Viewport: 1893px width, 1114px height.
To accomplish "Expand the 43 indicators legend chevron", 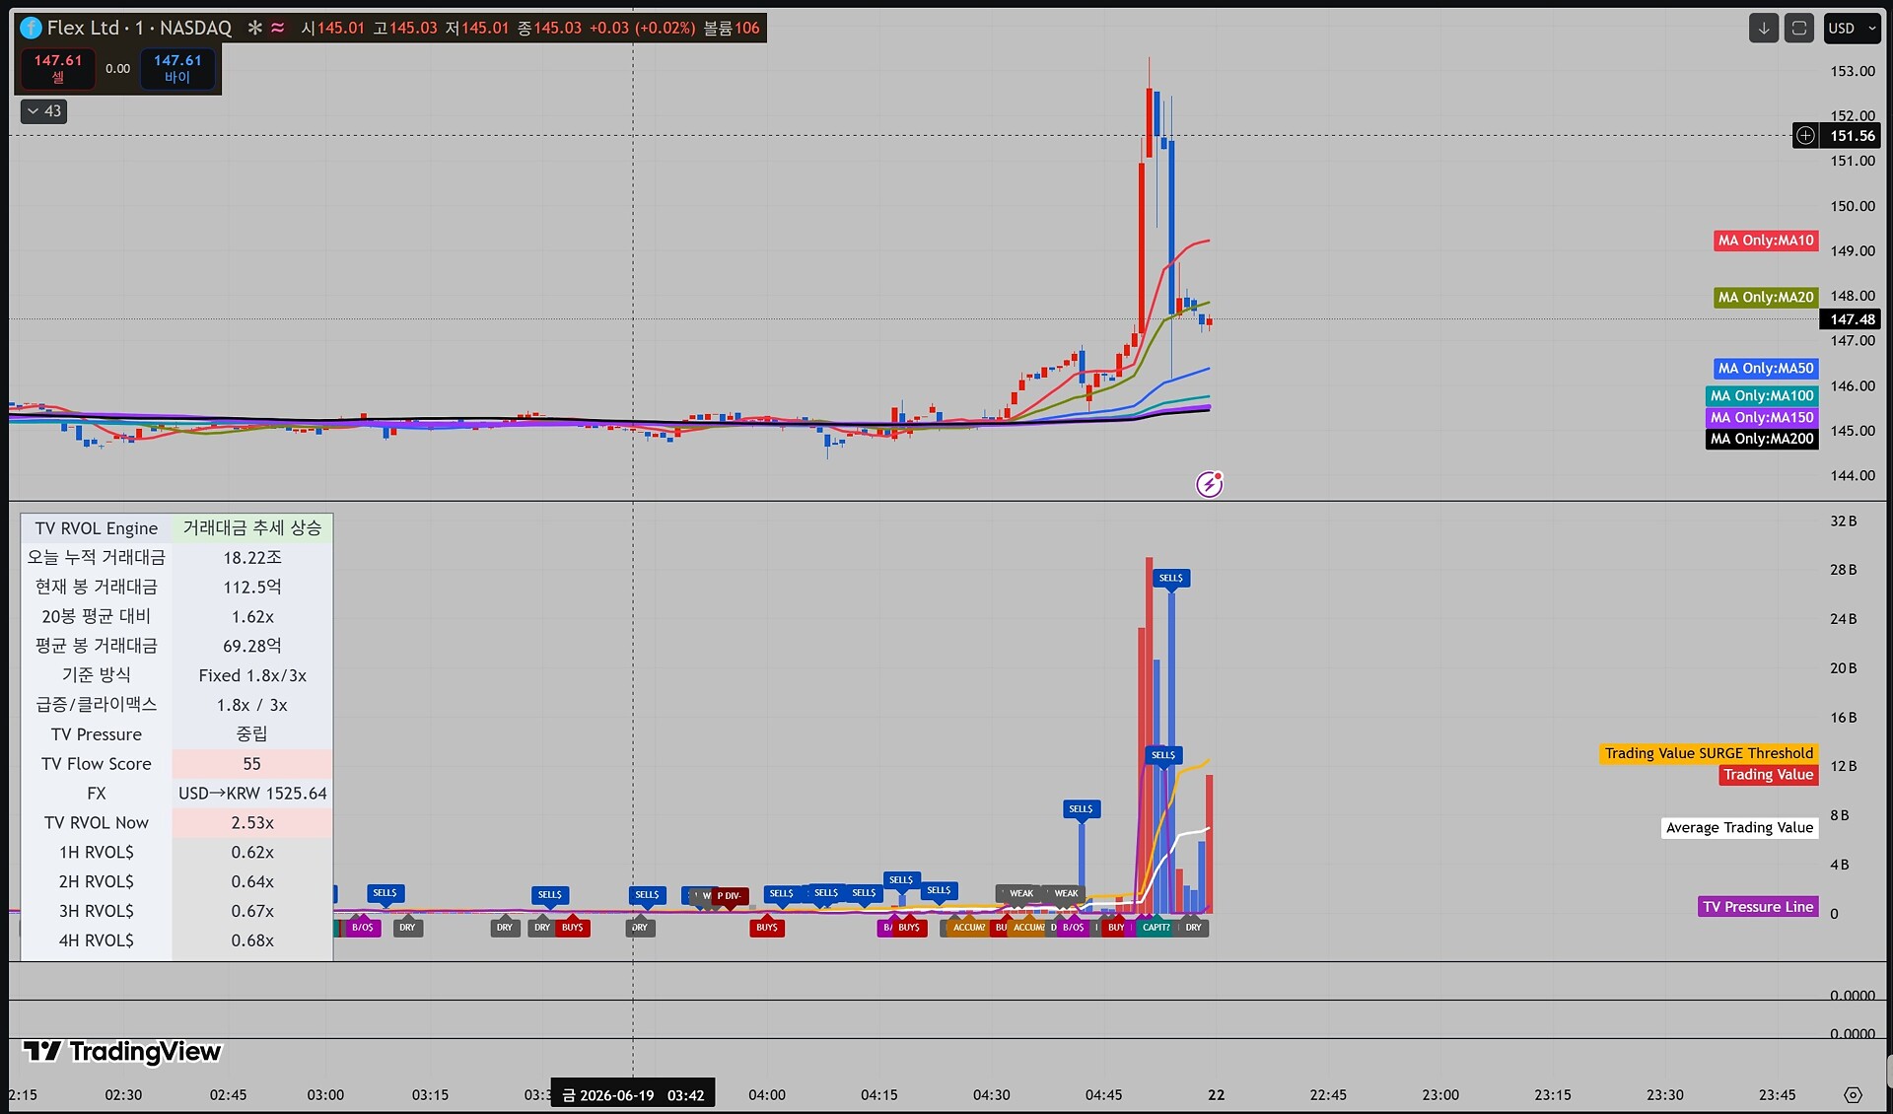I will click(43, 111).
